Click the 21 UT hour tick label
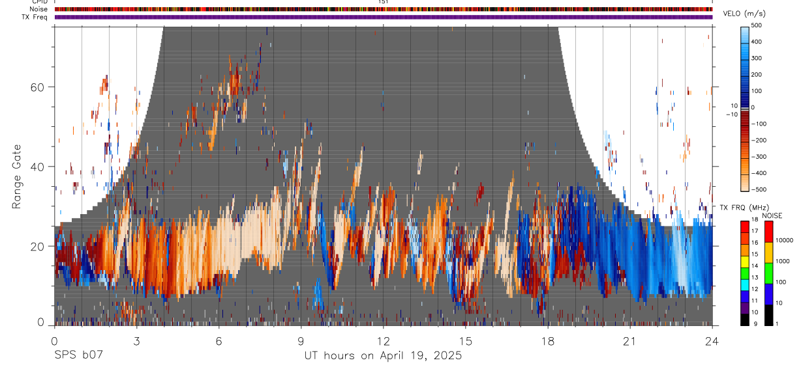Image resolution: width=801 pixels, height=369 pixels. 630,341
